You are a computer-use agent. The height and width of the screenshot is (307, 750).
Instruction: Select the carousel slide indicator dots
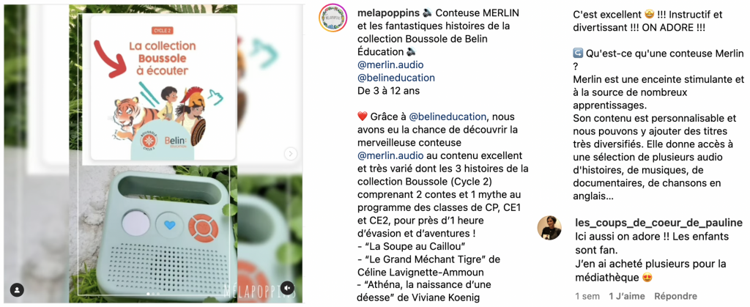(154, 293)
